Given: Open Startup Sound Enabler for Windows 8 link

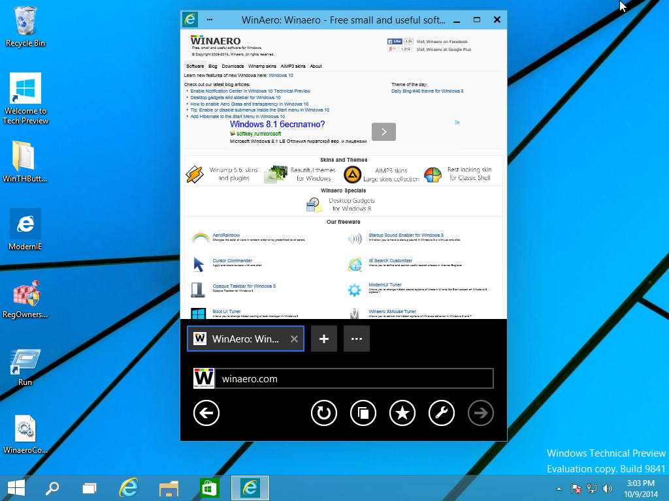Looking at the screenshot, I should 406,235.
